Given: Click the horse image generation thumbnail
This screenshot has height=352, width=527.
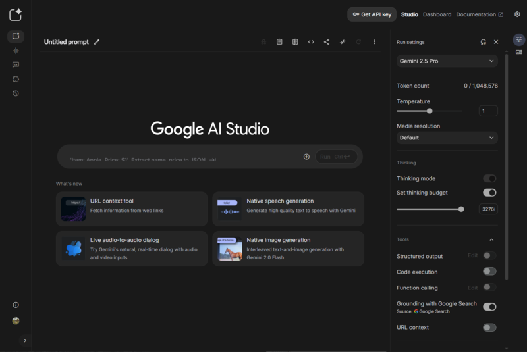Looking at the screenshot, I should [230, 249].
